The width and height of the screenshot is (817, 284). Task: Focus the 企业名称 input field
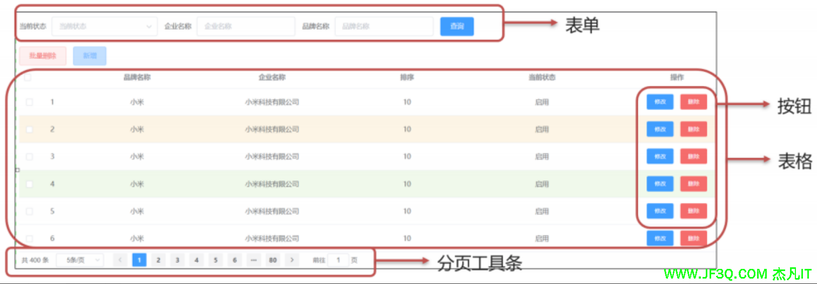pos(246,26)
